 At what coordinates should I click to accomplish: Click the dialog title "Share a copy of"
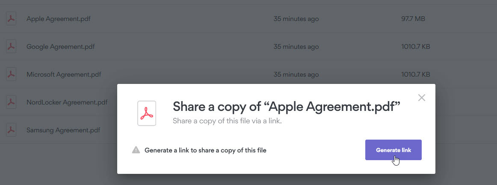point(286,107)
